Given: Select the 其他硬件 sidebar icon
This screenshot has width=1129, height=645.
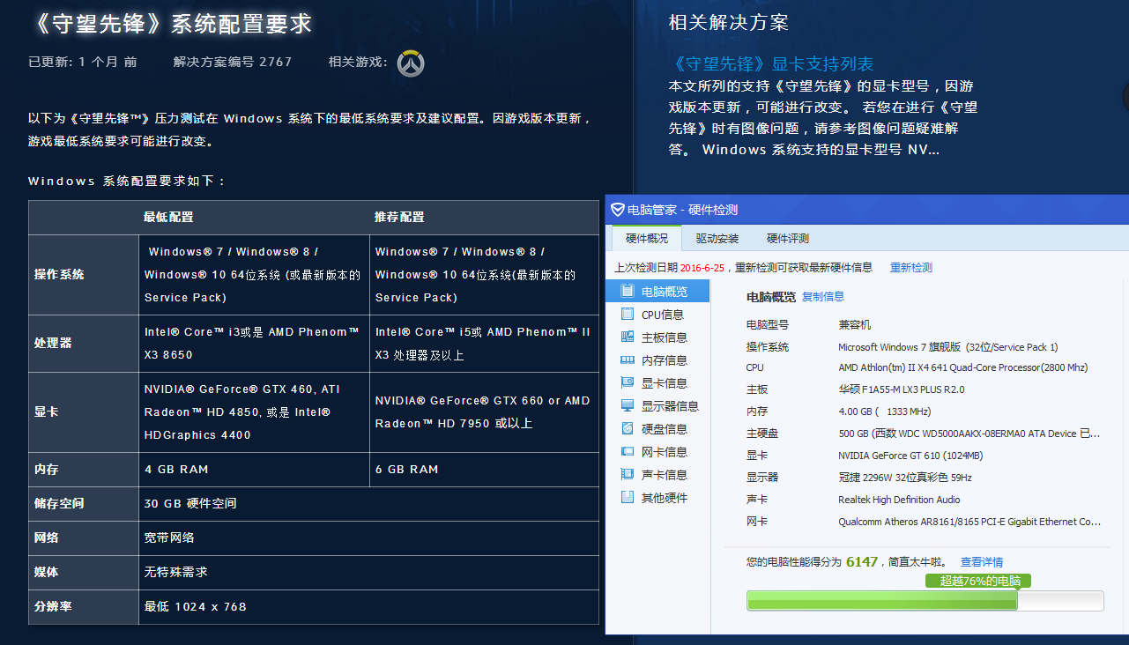Looking at the screenshot, I should point(628,497).
